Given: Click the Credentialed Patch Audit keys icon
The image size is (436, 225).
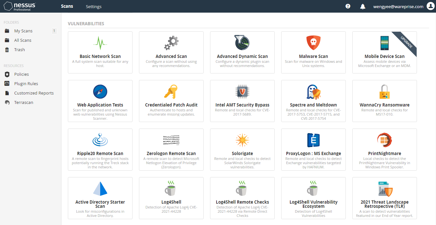Looking at the screenshot, I should (x=171, y=91).
